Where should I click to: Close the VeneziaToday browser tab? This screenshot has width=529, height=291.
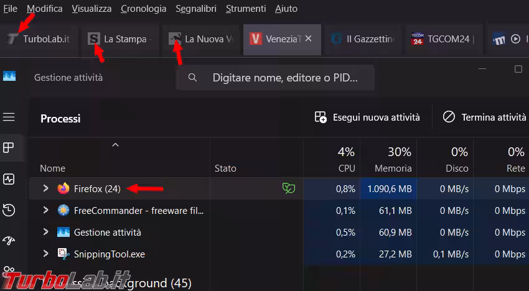coord(309,39)
